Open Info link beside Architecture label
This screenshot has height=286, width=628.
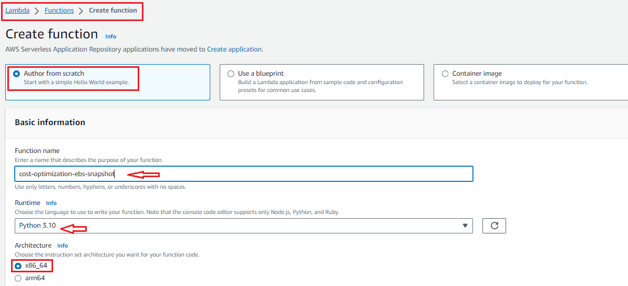(x=63, y=245)
